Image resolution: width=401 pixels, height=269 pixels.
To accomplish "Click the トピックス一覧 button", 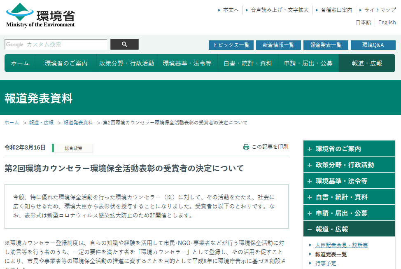I will [231, 44].
